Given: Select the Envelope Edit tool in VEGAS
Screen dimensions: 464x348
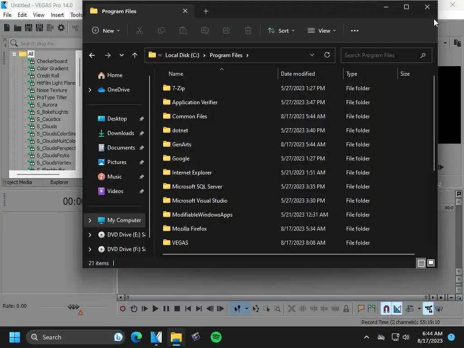Looking at the screenshot, I should click(x=256, y=309).
